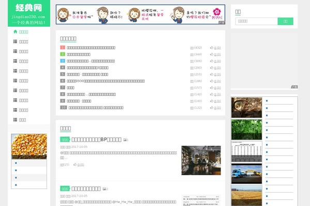Like the ranking article with 432 views
310x206 pixels.
[x=215, y=48]
